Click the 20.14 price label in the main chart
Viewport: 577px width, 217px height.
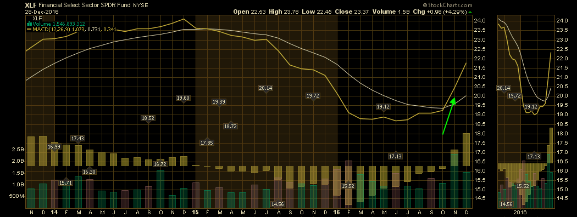[265, 88]
